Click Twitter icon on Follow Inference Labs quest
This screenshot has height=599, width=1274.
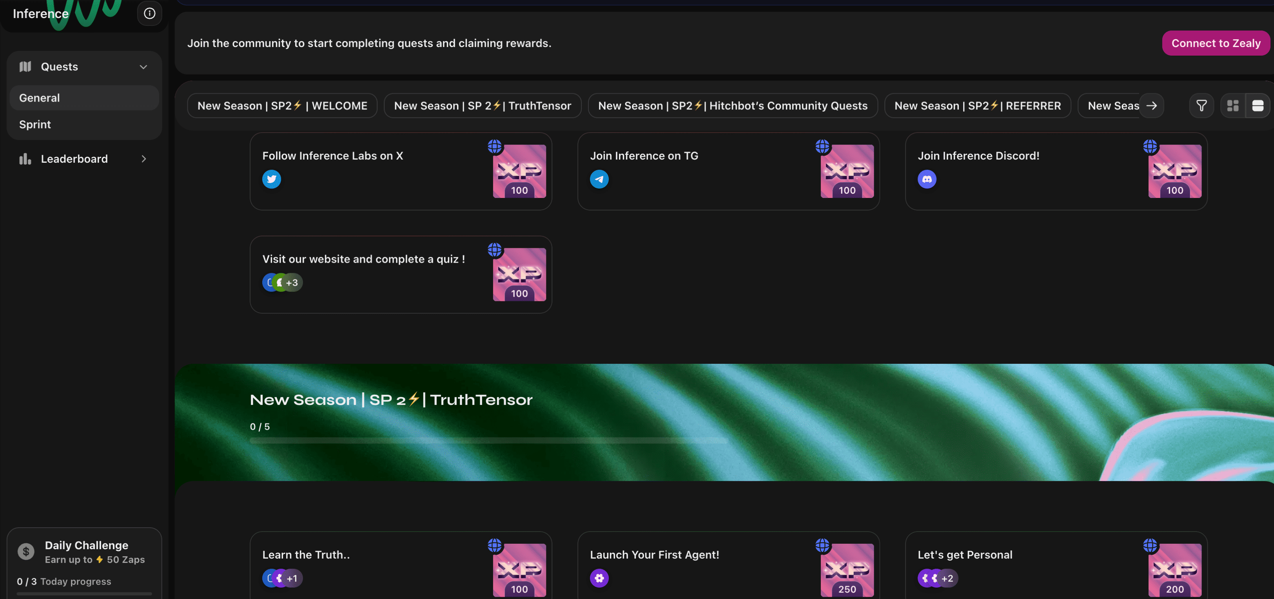click(x=272, y=179)
